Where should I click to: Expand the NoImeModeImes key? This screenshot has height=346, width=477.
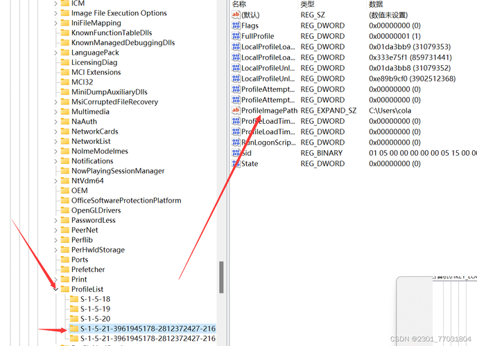[55, 151]
